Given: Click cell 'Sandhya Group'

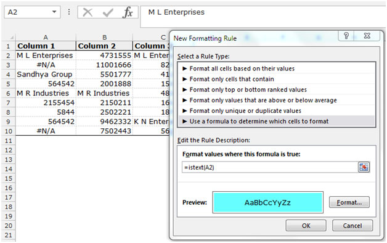Looking at the screenshot, I should (x=46, y=75).
